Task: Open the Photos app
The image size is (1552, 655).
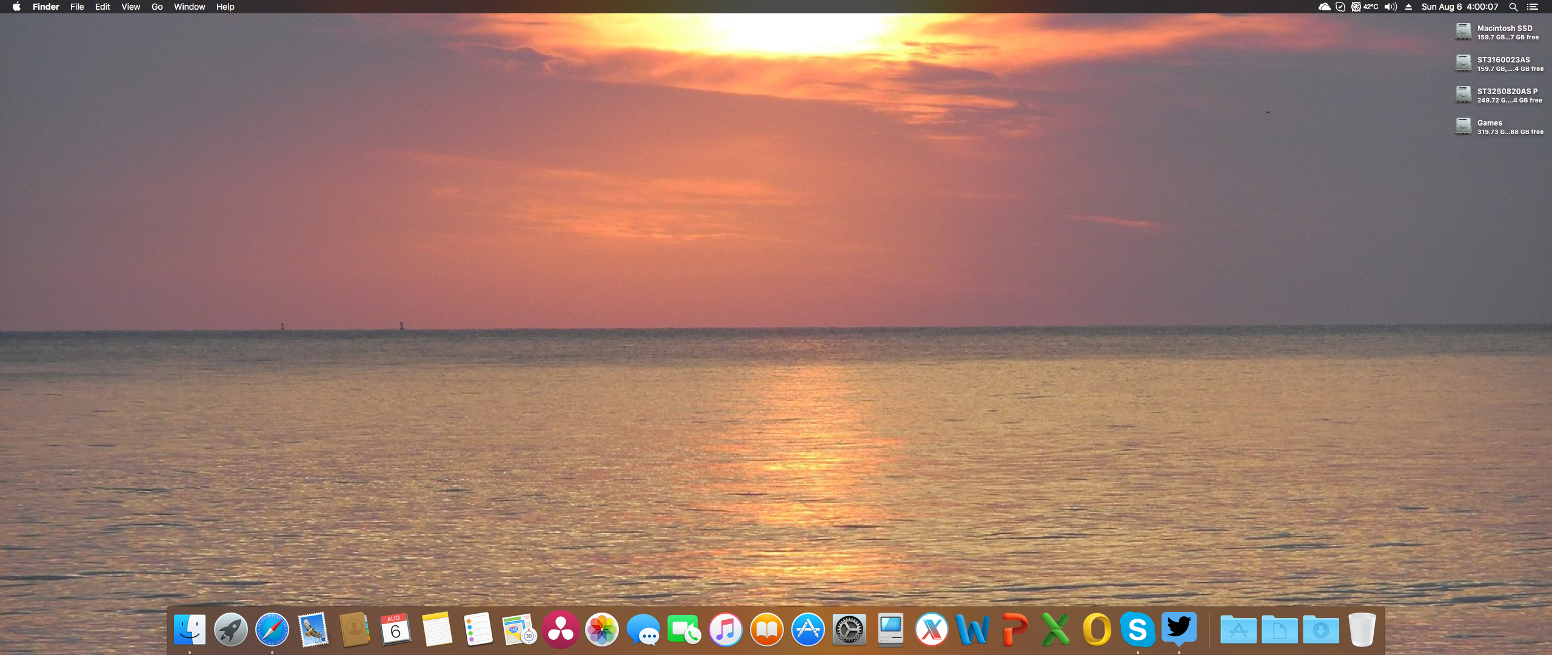Action: click(601, 630)
